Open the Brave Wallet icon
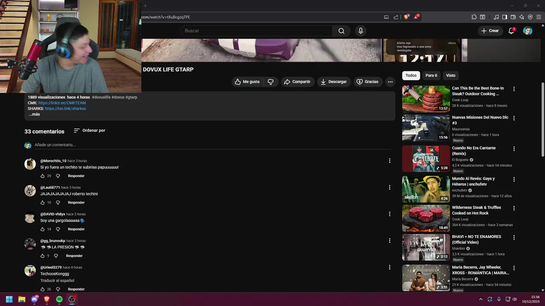Image resolution: width=545 pixels, height=306 pixels. pyautogui.click(x=513, y=17)
